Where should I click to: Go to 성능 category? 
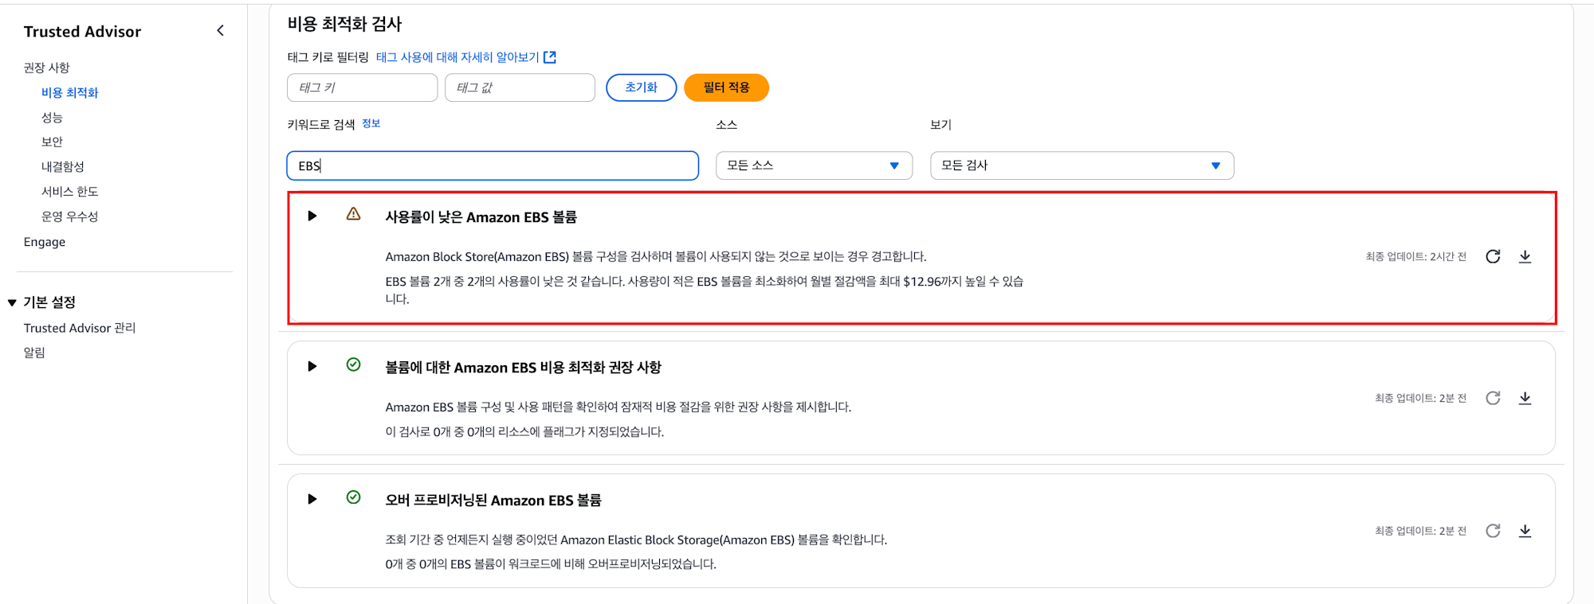52,117
